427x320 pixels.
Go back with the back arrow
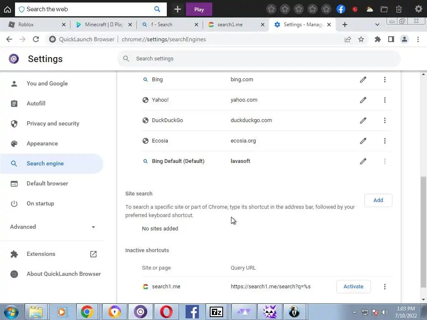pos(9,39)
